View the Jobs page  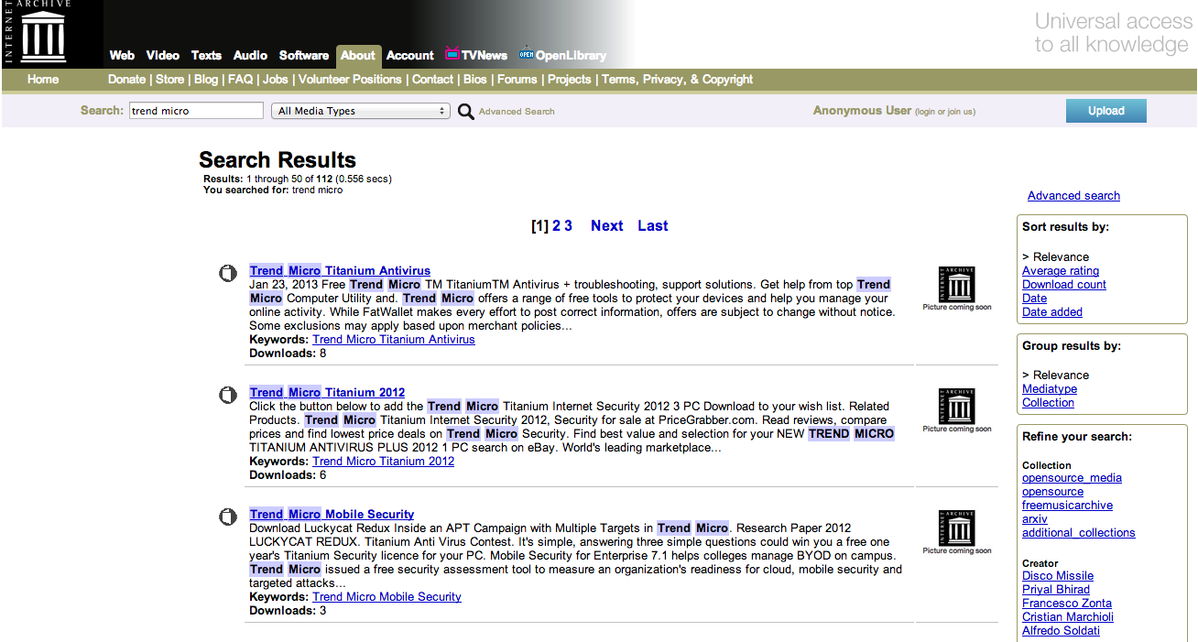tap(275, 80)
